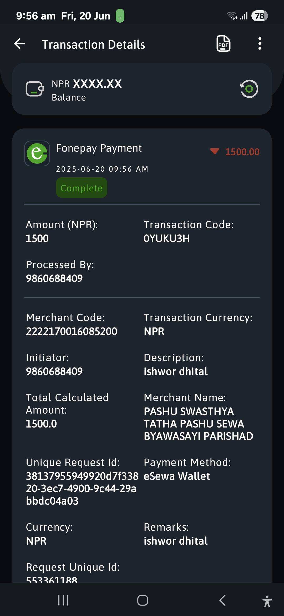
Task: Open the three-dot overflow menu
Action: click(260, 43)
